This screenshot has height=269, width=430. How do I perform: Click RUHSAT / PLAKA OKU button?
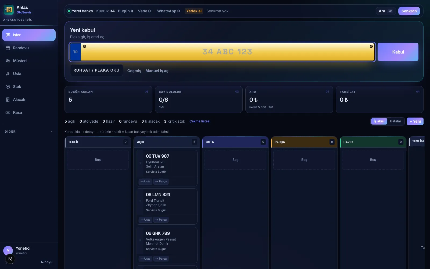click(x=96, y=70)
